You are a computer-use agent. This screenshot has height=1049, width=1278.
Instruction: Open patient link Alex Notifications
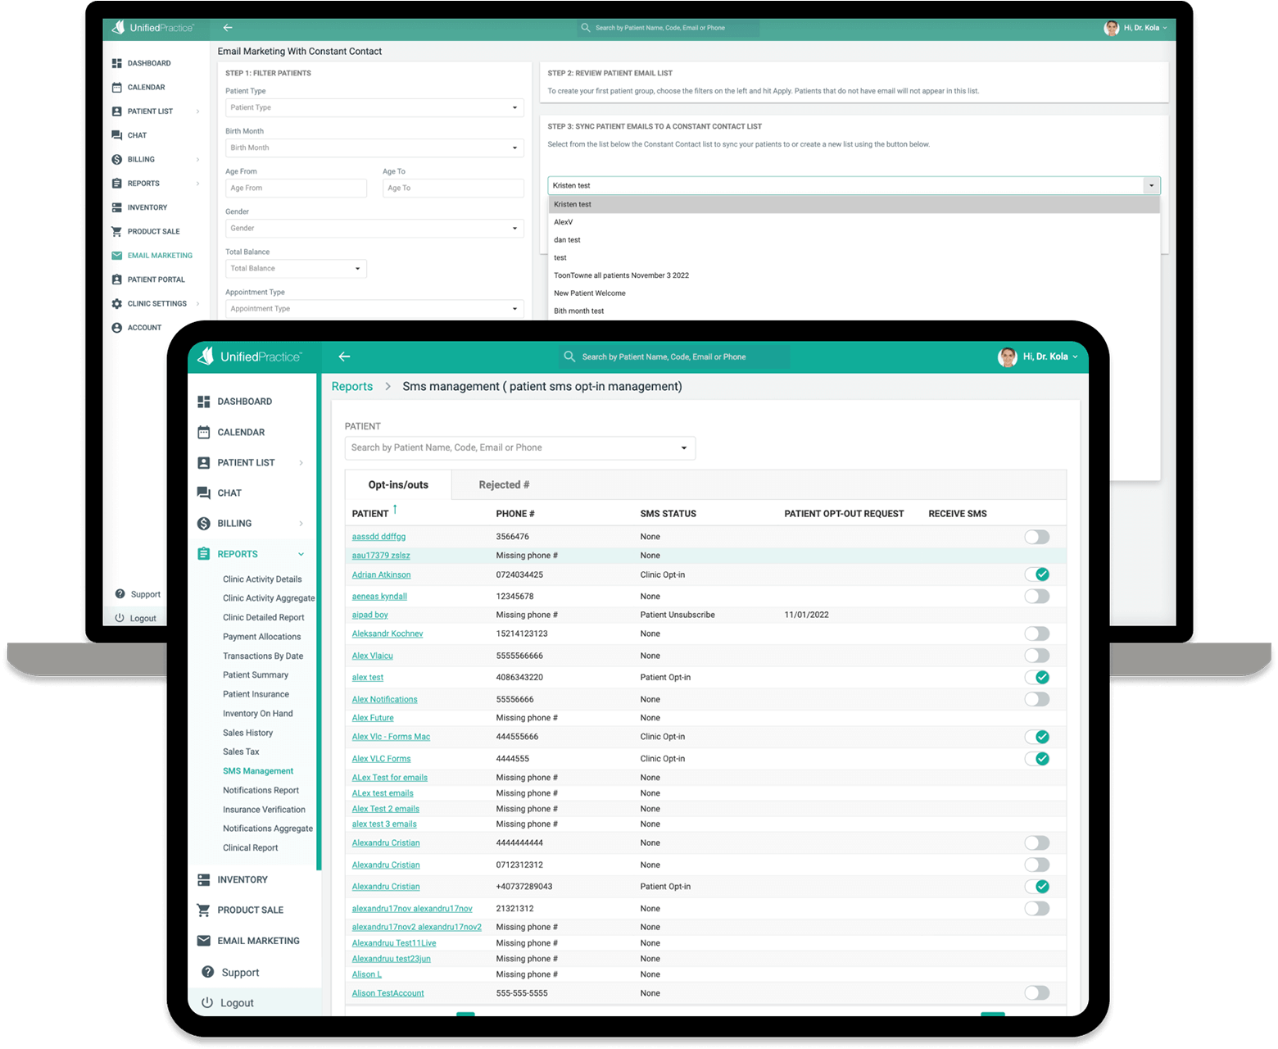tap(384, 699)
